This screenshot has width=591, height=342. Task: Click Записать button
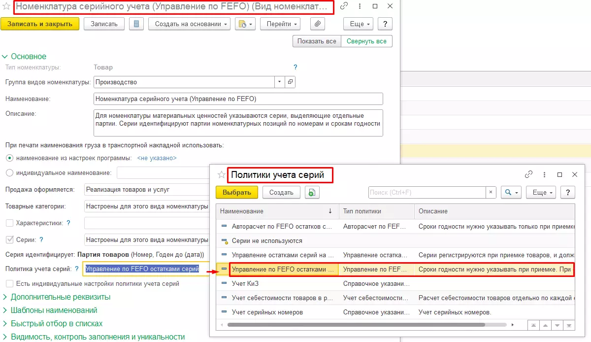click(104, 24)
